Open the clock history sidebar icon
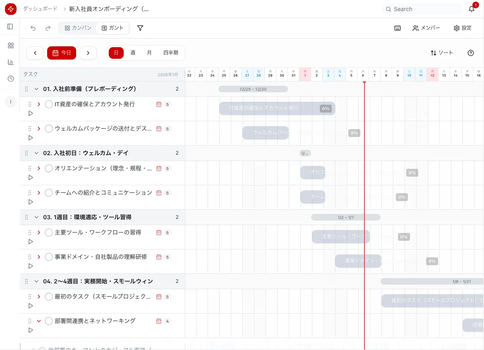The image size is (484, 350). pyautogui.click(x=10, y=79)
